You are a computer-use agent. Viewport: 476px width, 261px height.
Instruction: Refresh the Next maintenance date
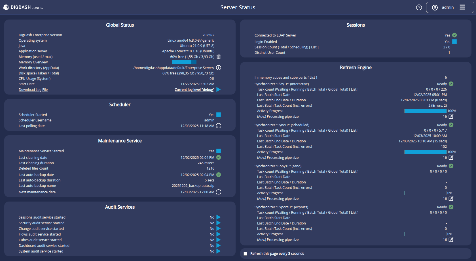(x=218, y=192)
